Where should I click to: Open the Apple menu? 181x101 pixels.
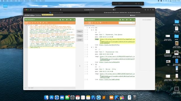[2, 1]
